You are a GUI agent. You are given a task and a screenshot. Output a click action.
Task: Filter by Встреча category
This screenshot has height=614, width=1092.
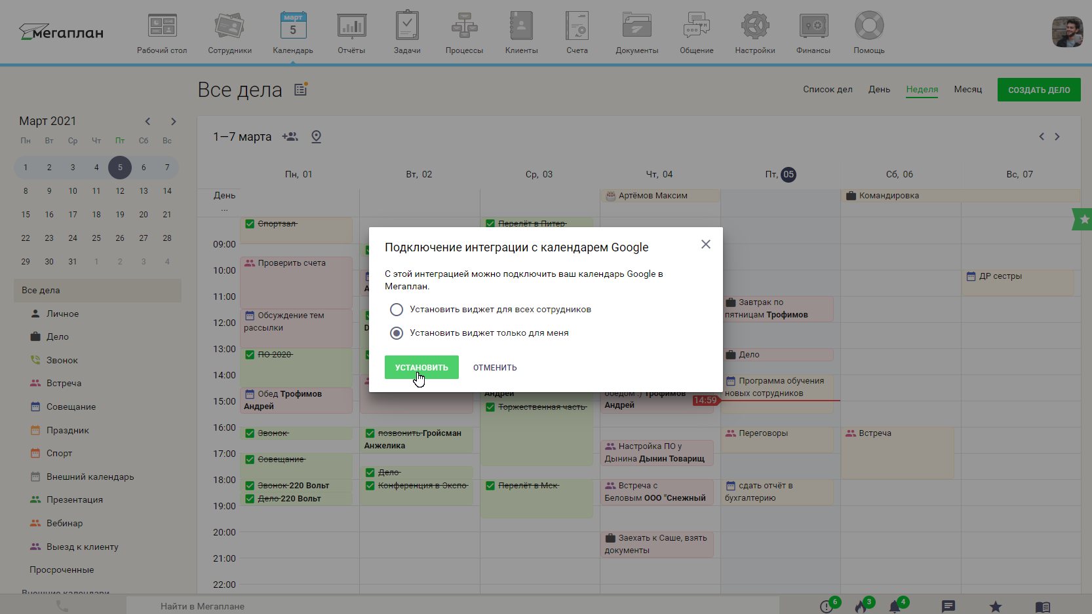coord(64,384)
